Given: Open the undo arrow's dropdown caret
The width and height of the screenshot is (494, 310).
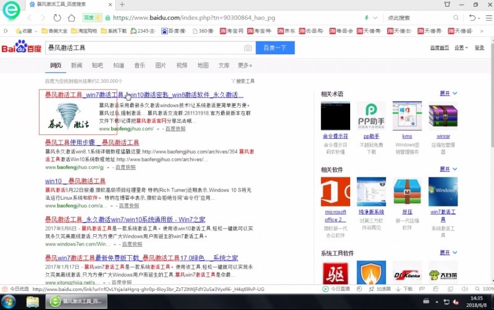Looking at the screenshot, I should tap(479, 18).
